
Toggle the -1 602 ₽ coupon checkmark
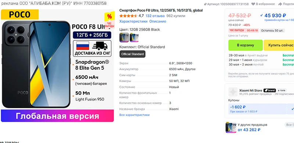click(x=293, y=109)
